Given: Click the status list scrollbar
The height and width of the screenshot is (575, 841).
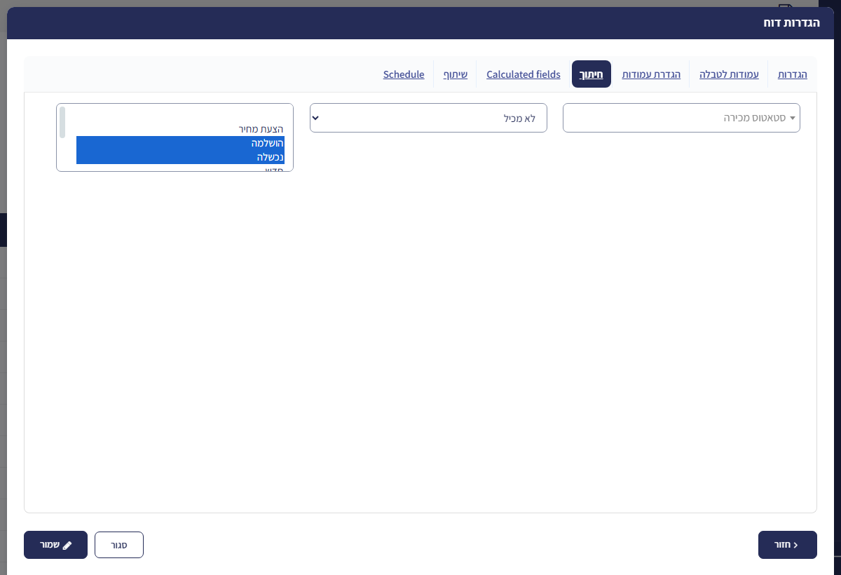Looking at the screenshot, I should point(62,122).
